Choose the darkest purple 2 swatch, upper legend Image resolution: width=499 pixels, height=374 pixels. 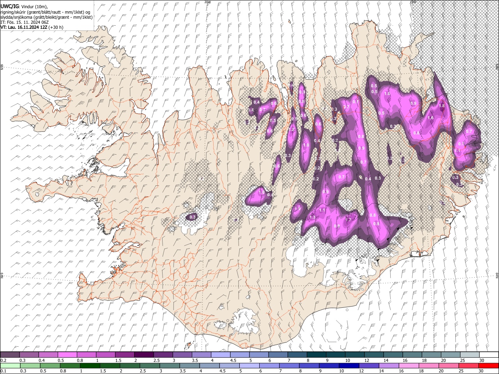click(x=144, y=355)
